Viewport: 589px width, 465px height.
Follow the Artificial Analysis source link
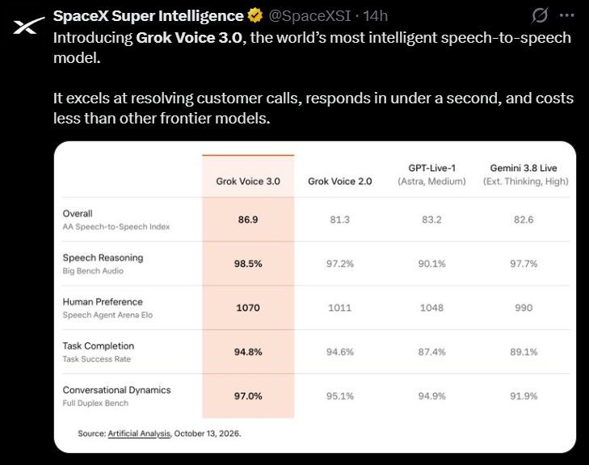point(139,434)
